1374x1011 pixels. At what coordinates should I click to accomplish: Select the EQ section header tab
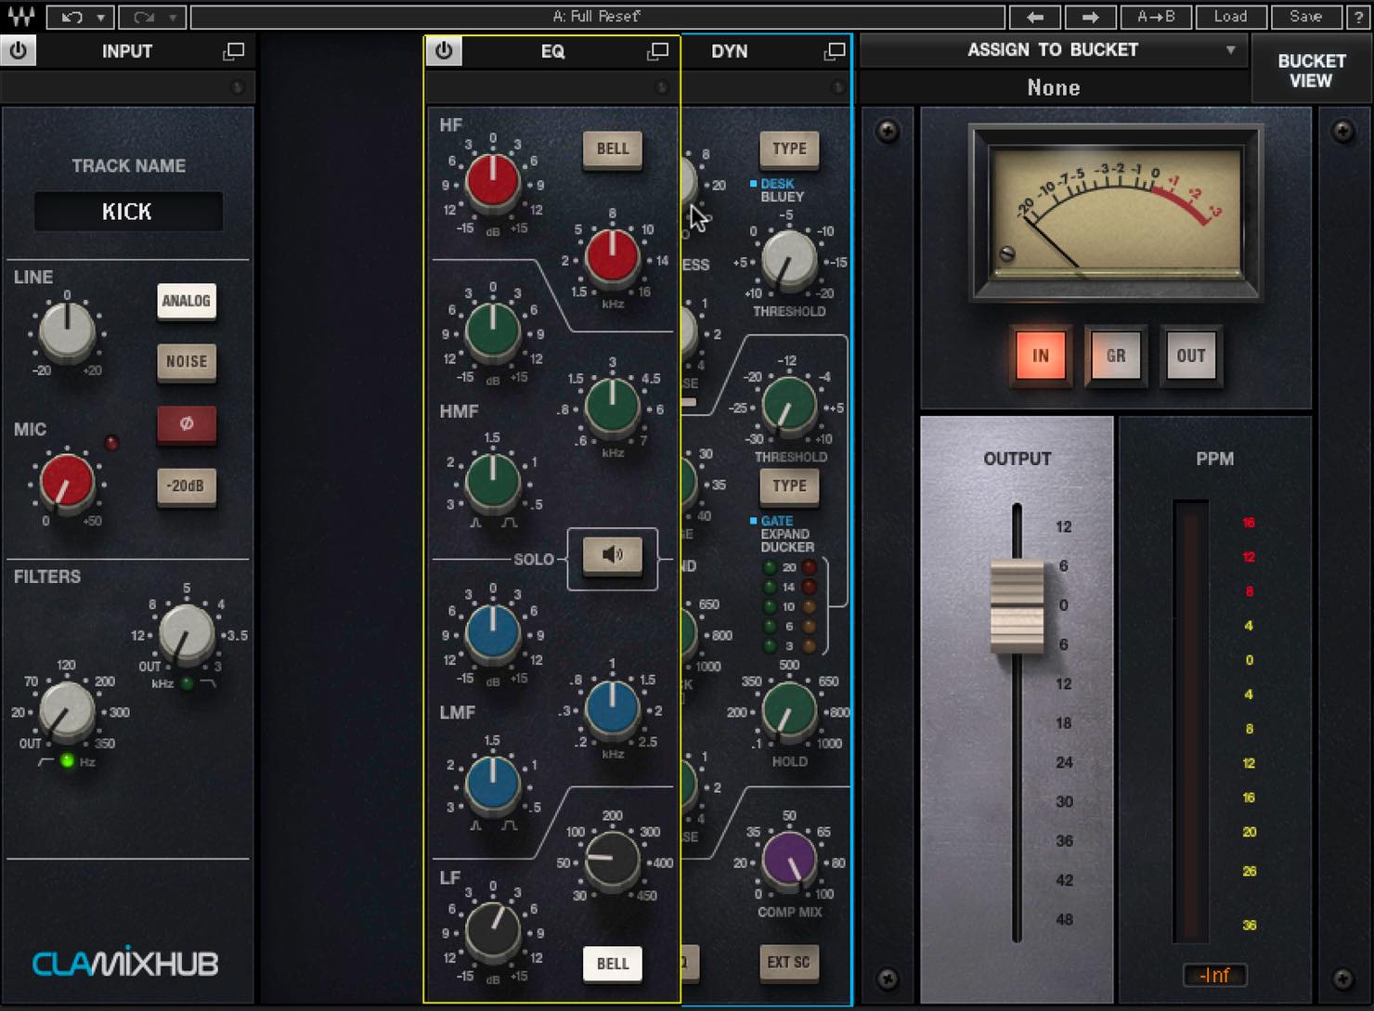point(553,52)
